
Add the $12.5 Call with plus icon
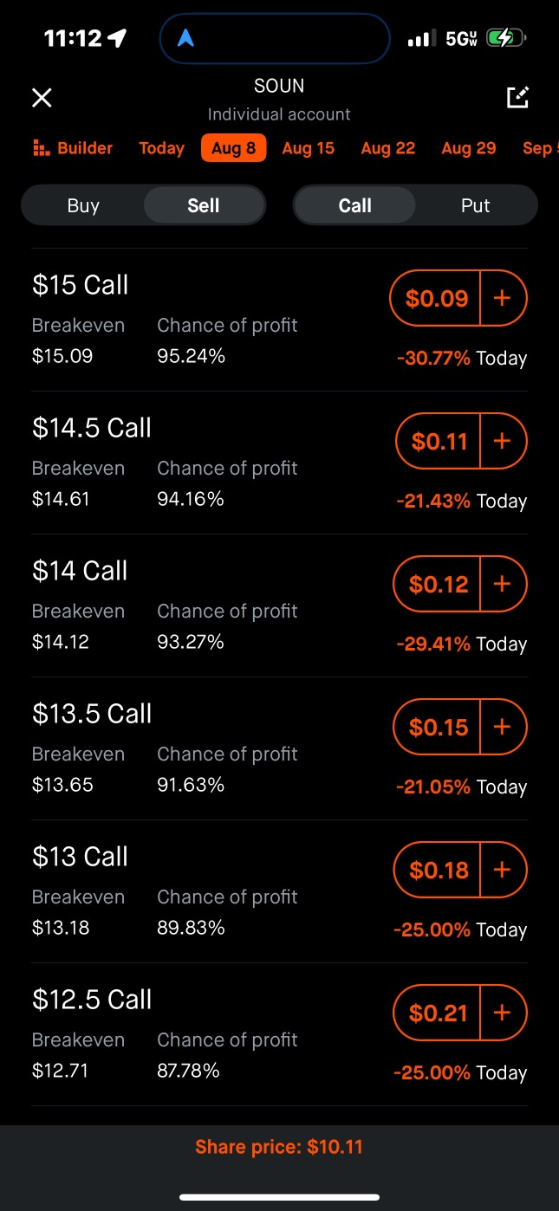(503, 1013)
